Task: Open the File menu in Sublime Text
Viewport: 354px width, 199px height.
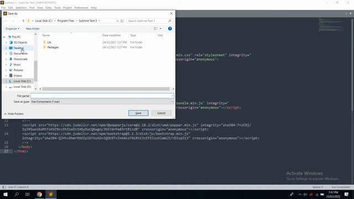Action: (x=3, y=8)
